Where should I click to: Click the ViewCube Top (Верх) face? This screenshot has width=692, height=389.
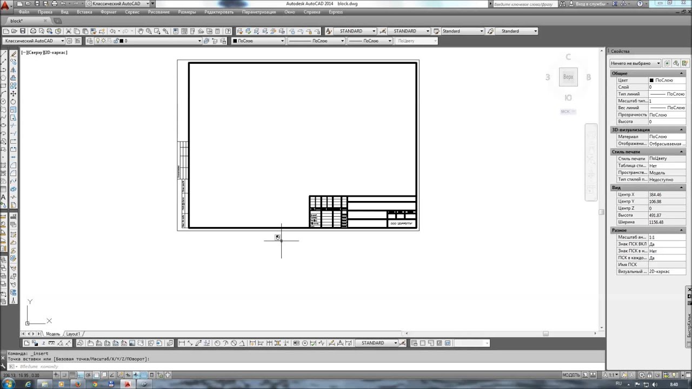[568, 77]
